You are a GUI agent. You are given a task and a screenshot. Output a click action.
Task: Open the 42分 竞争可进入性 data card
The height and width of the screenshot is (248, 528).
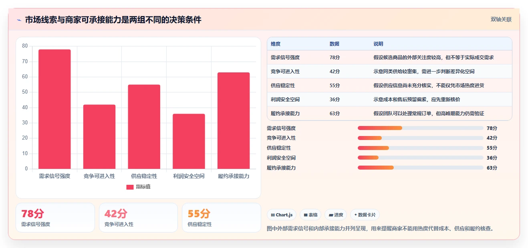pyautogui.click(x=138, y=218)
